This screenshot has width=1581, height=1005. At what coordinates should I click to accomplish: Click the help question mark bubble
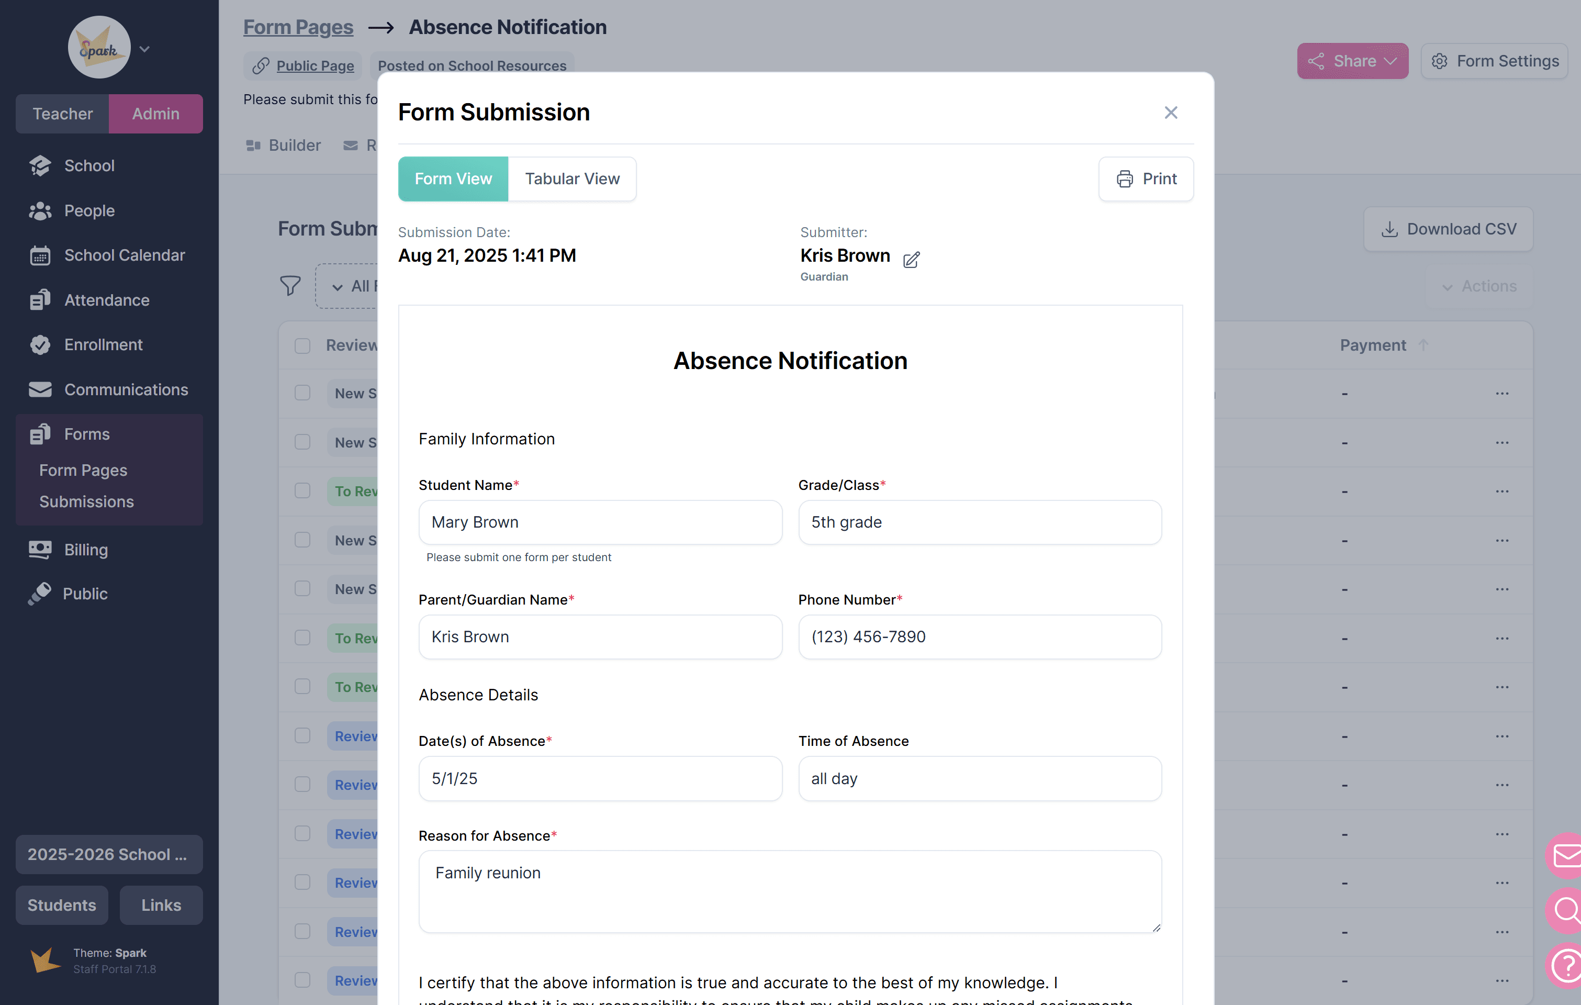(x=1565, y=965)
